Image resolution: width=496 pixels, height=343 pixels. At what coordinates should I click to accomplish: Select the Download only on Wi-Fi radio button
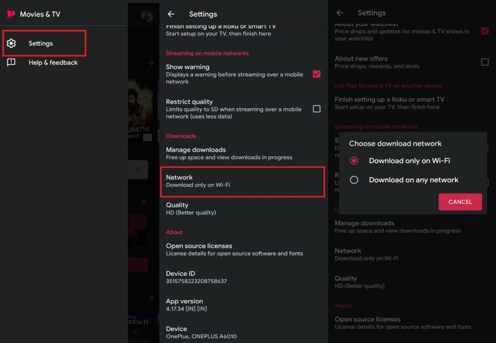coord(354,161)
